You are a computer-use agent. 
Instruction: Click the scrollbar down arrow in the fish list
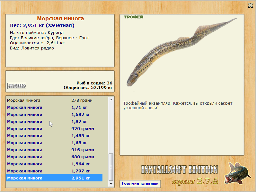pyautogui.click(x=111, y=184)
